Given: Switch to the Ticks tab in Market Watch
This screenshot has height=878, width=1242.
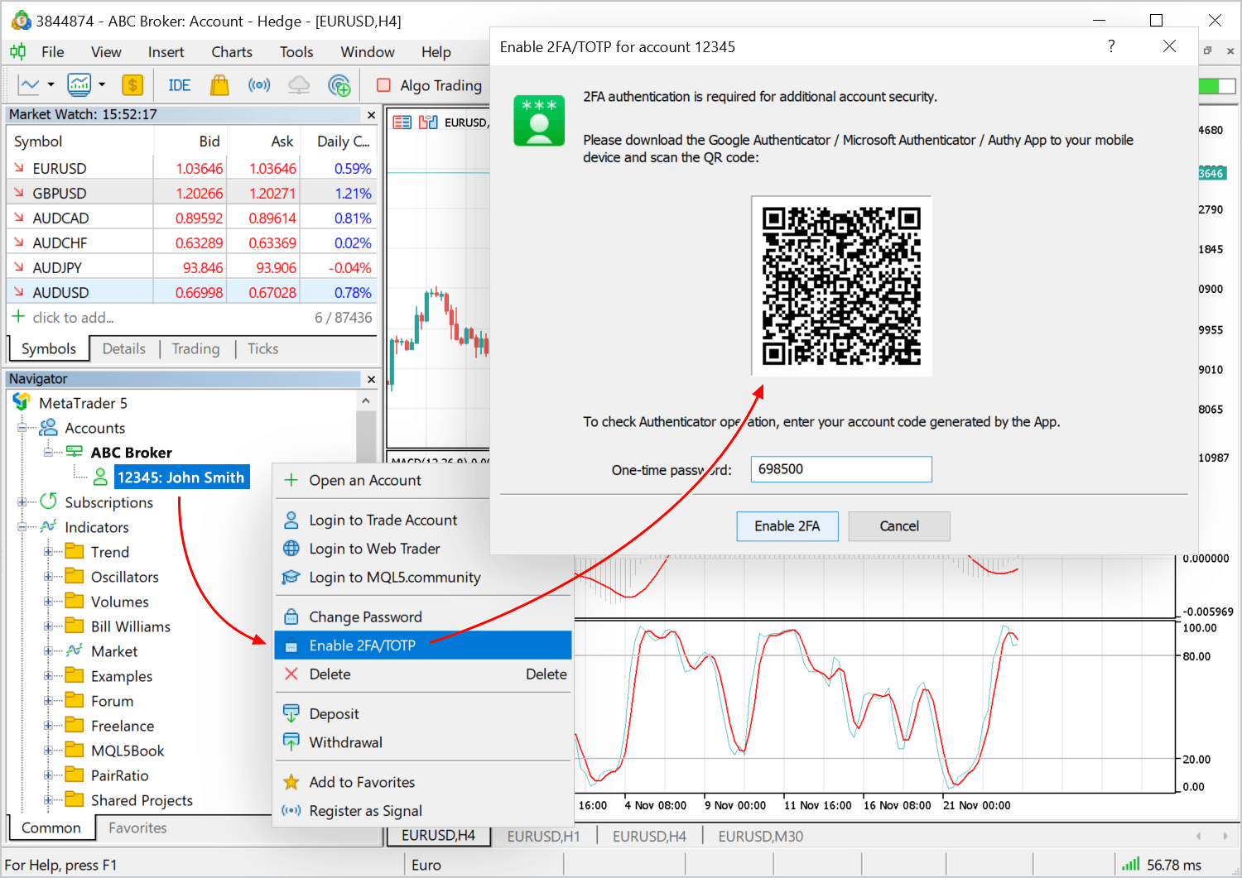Looking at the screenshot, I should (262, 348).
